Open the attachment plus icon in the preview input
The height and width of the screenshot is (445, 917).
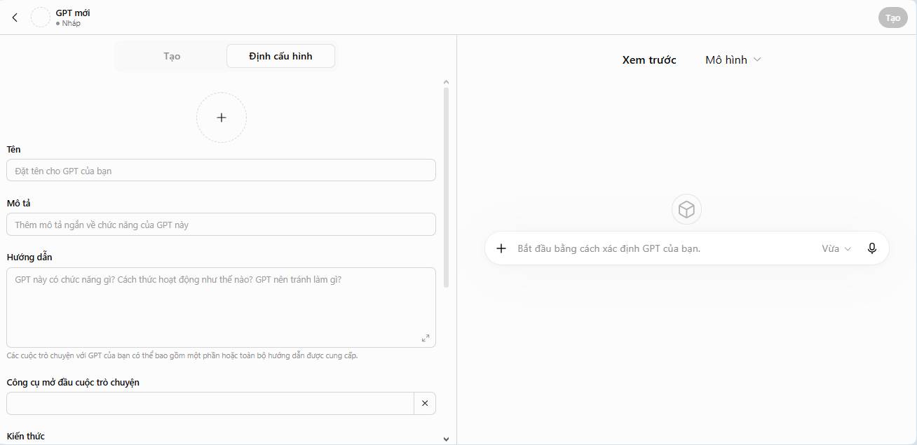coord(501,248)
